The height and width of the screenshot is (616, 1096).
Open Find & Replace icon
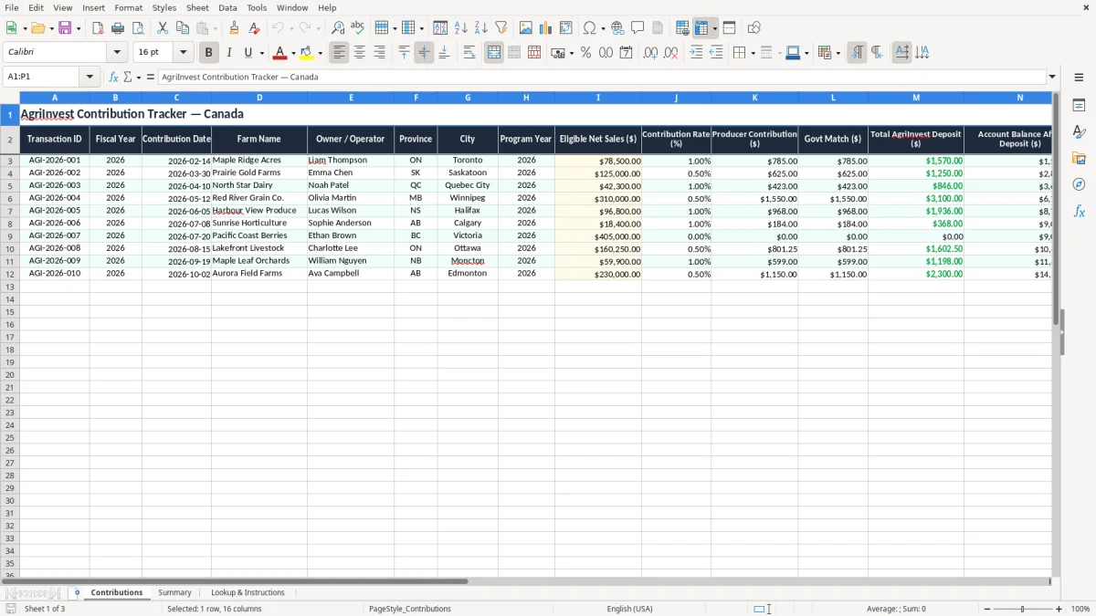tap(338, 28)
